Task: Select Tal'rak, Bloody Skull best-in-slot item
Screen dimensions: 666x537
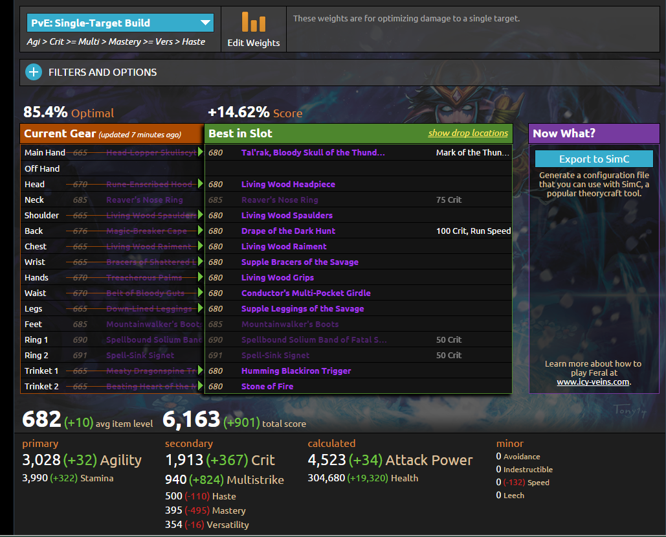Action: pyautogui.click(x=313, y=153)
